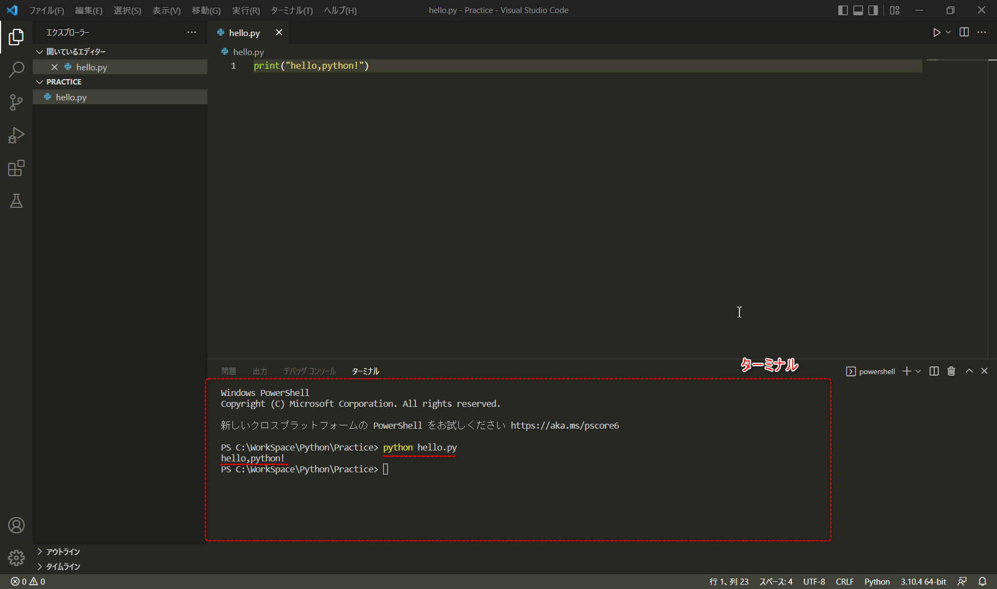Open the Run and Debug view

16,135
